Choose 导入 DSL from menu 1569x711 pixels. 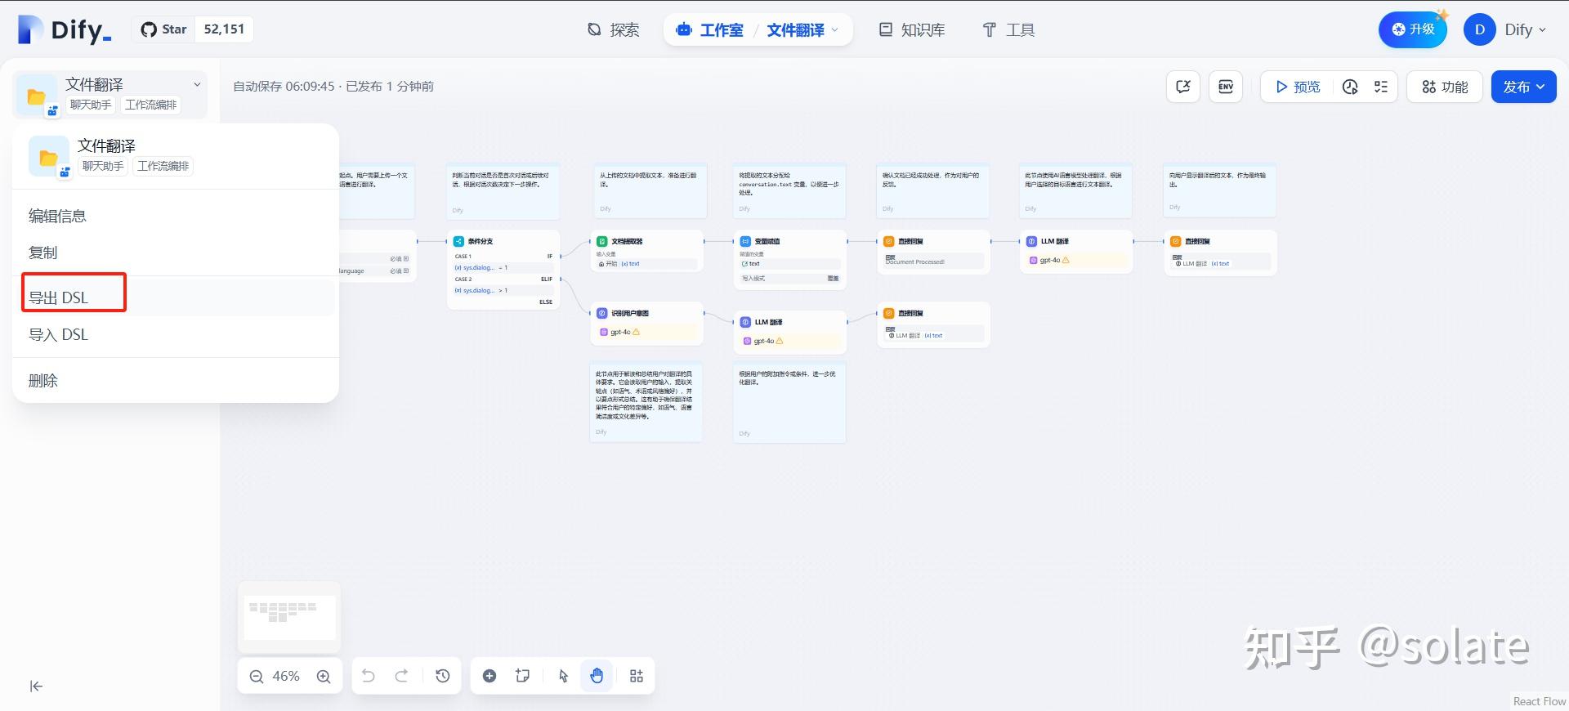(x=174, y=334)
